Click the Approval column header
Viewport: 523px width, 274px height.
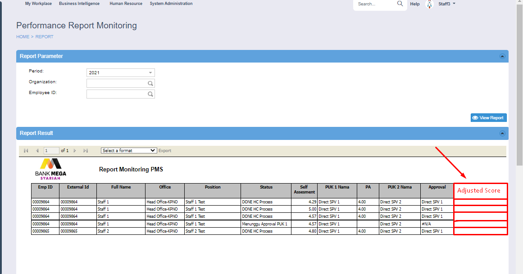click(437, 191)
